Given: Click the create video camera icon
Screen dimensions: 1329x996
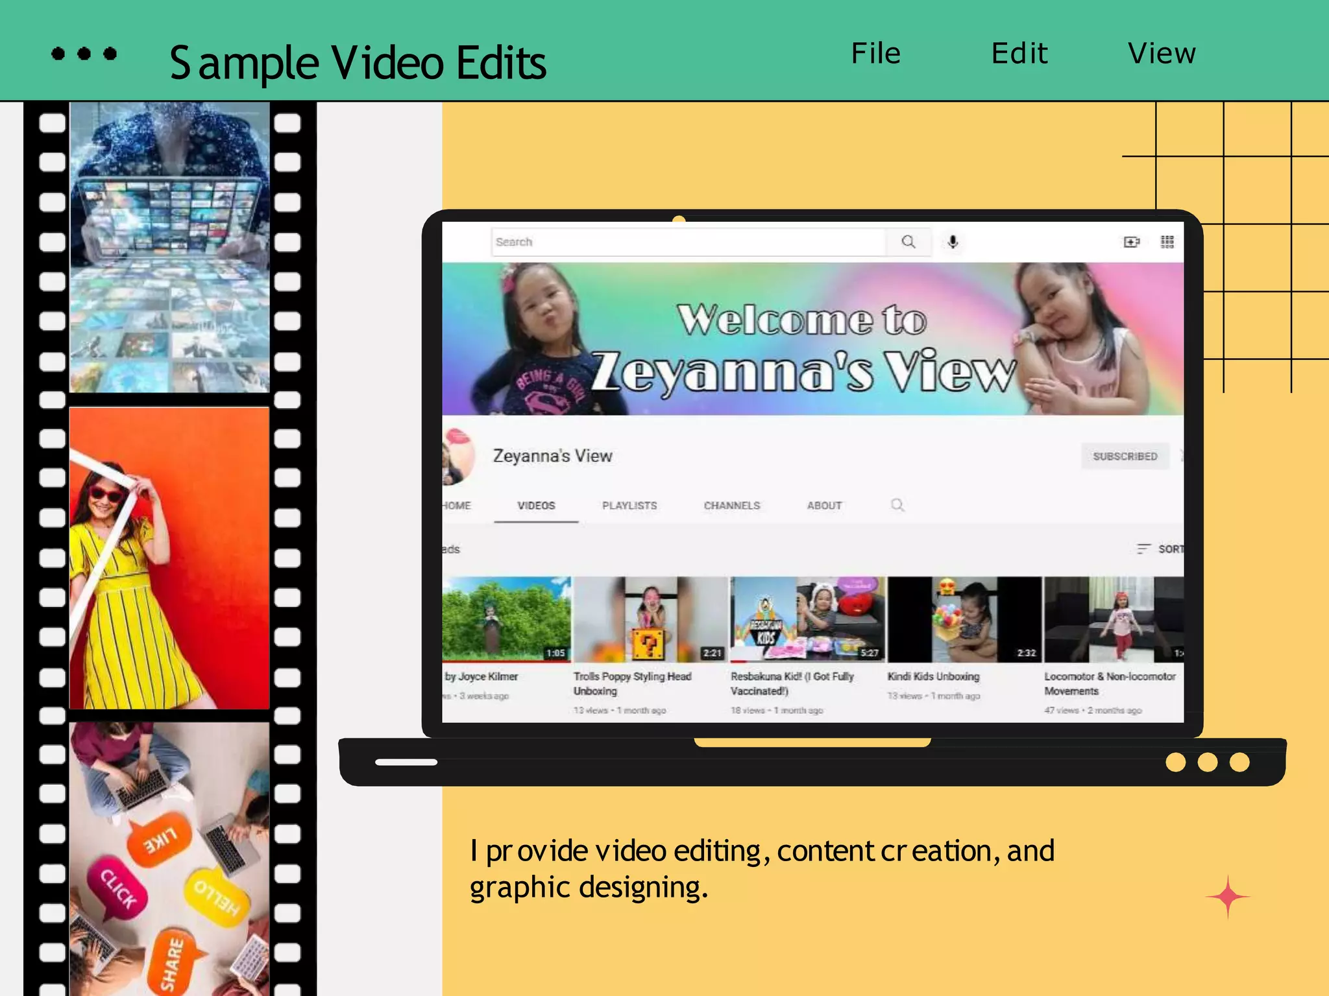Looking at the screenshot, I should pyautogui.click(x=1131, y=242).
